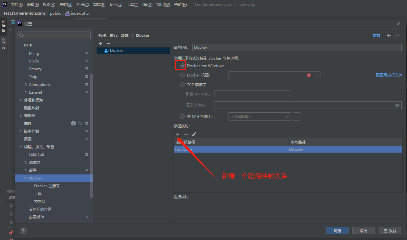Expand the Annotations tree node
The image size is (407, 240).
26,85
